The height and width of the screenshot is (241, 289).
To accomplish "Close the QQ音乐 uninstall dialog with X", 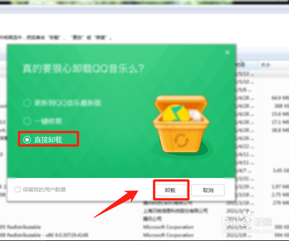I will tap(227, 53).
